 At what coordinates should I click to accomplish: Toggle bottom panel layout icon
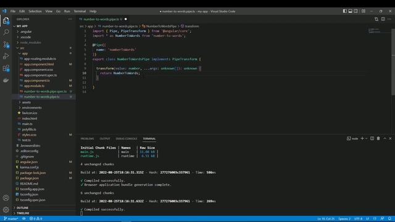[350, 11]
